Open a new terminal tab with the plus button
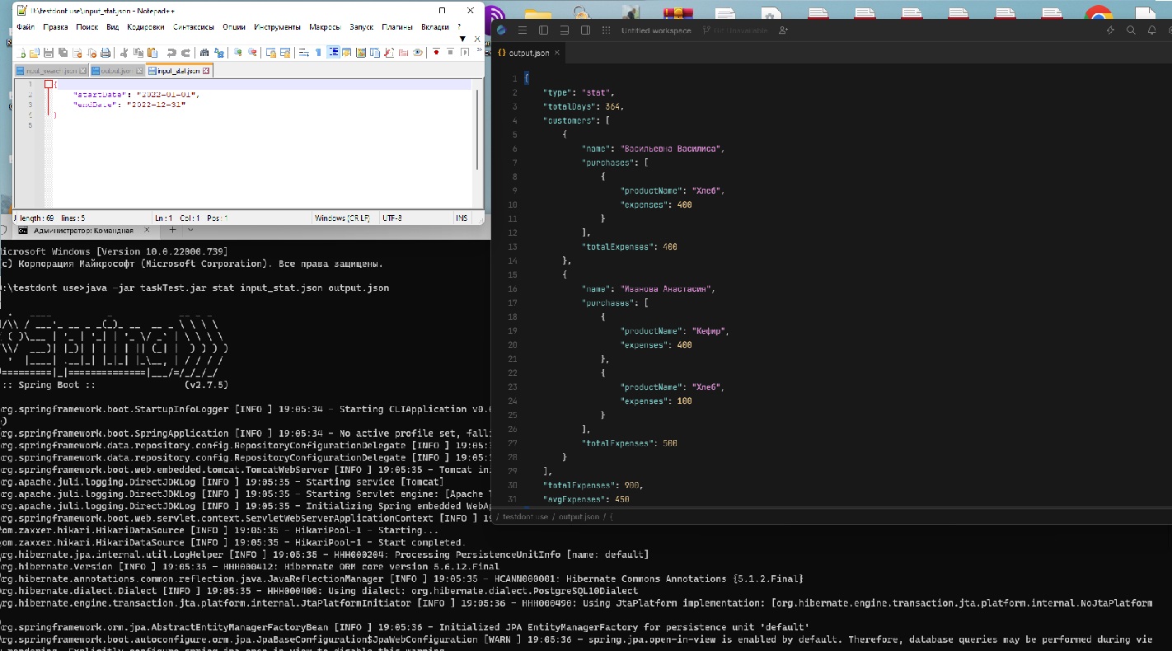 pos(172,231)
